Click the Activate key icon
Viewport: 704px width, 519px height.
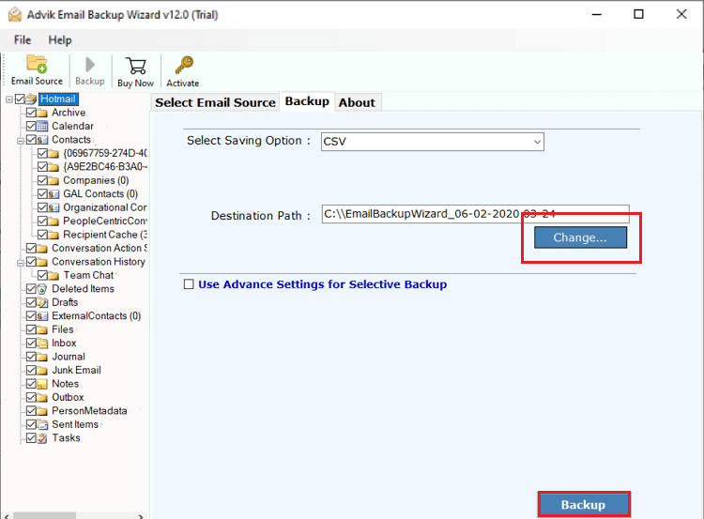pos(184,65)
